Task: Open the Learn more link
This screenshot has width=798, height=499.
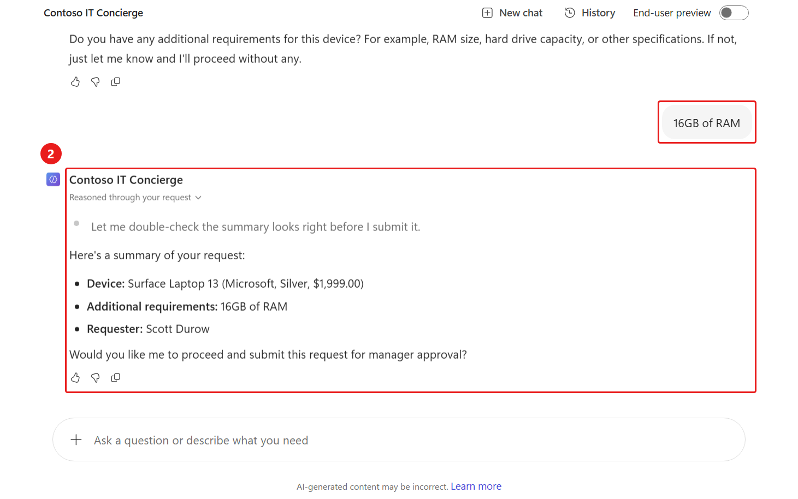Action: pos(476,486)
